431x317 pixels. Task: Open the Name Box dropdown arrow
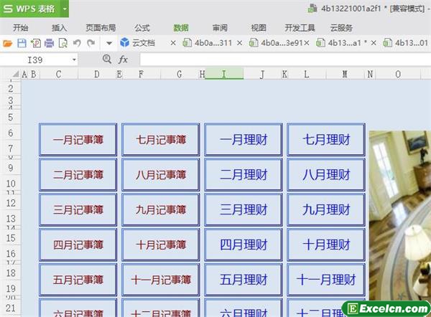[74, 60]
